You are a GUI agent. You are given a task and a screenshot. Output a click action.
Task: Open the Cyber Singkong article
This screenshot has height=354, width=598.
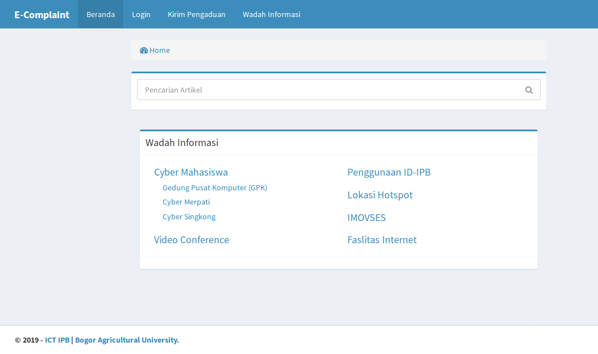pos(189,217)
